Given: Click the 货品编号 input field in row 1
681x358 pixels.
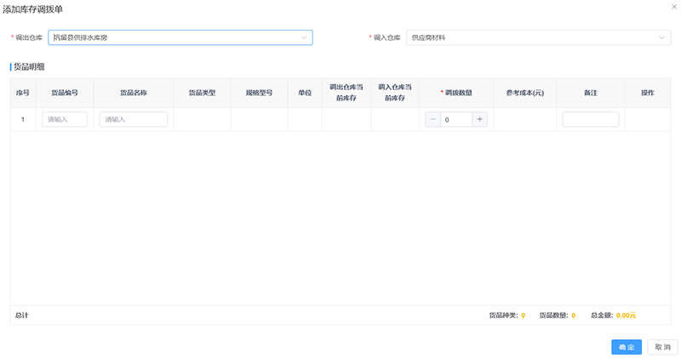Looking at the screenshot, I should click(x=65, y=119).
